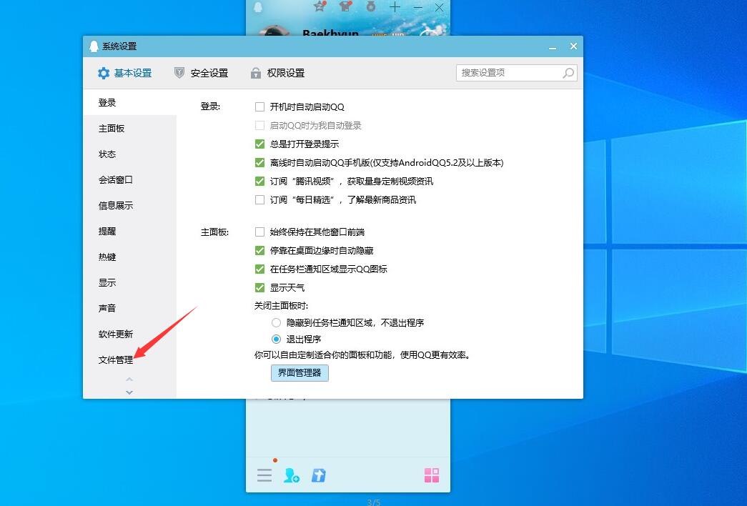Click the blue upload icon in QQ panel
The height and width of the screenshot is (506, 747).
pos(319,475)
